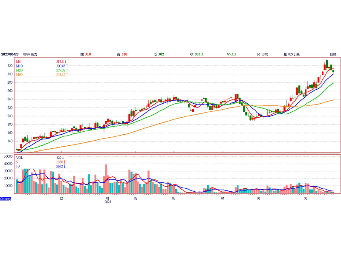Click the 10-day volume average label
341x255 pixels.
(x=18, y=166)
